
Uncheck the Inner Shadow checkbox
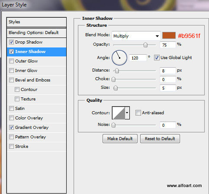[11, 52]
